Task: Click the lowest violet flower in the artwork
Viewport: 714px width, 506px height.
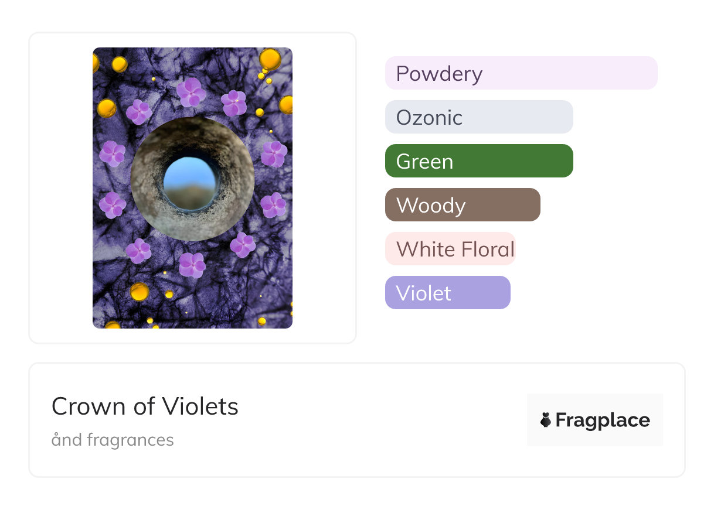Action: pos(192,265)
